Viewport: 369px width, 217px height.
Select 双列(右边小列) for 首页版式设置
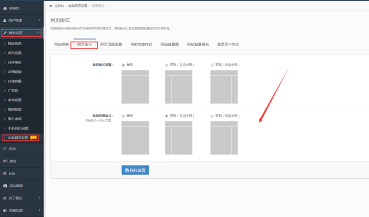[212, 65]
